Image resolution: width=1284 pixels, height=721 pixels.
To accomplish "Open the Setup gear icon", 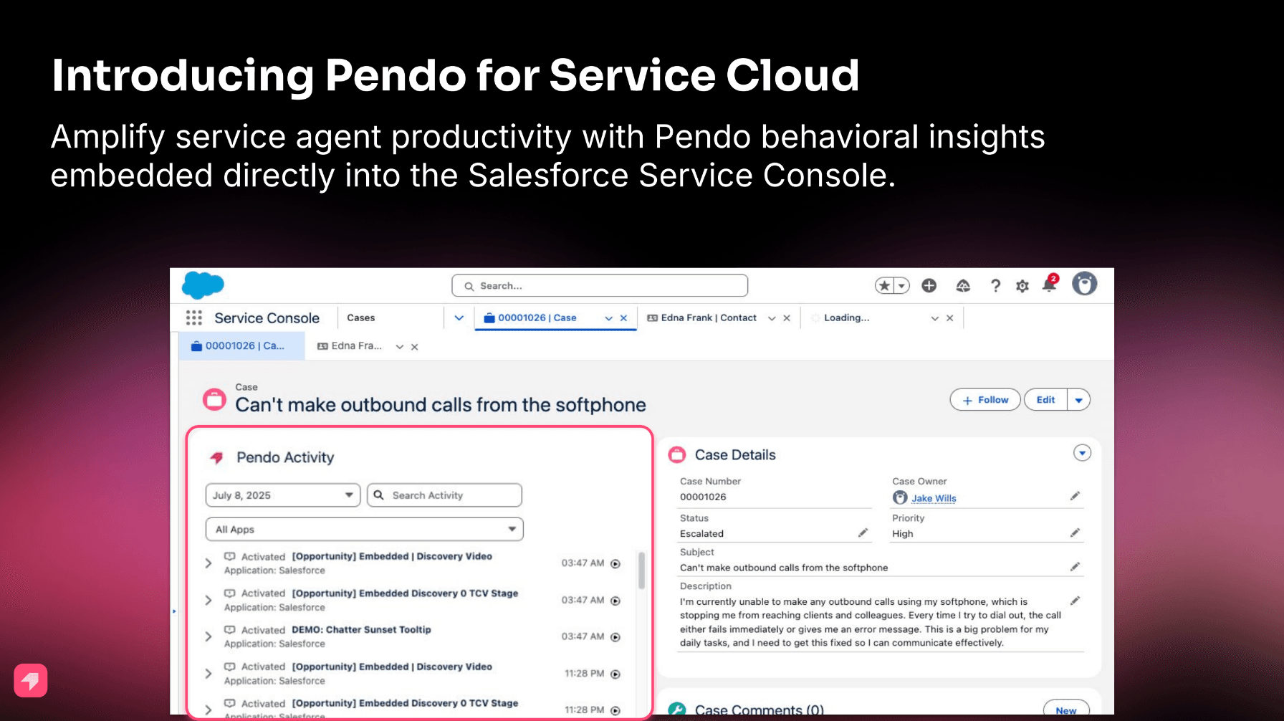I will point(1022,286).
